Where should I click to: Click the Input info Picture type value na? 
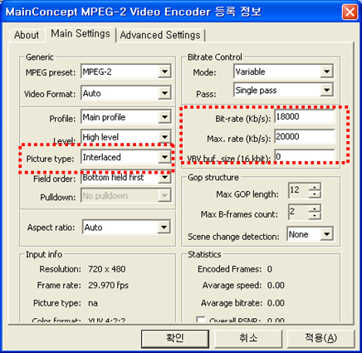click(93, 303)
